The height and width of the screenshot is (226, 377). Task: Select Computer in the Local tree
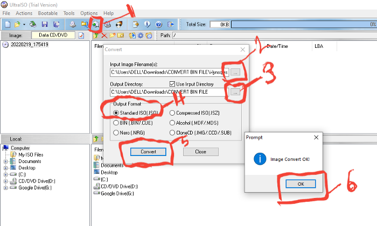20,148
